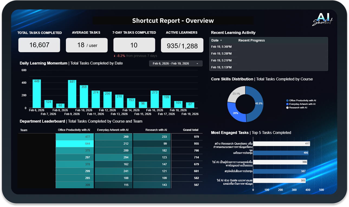Viewport: 349px width, 207px height.
Task: Click the sort arrow beside the Date column
Action: pyautogui.click(x=221, y=41)
